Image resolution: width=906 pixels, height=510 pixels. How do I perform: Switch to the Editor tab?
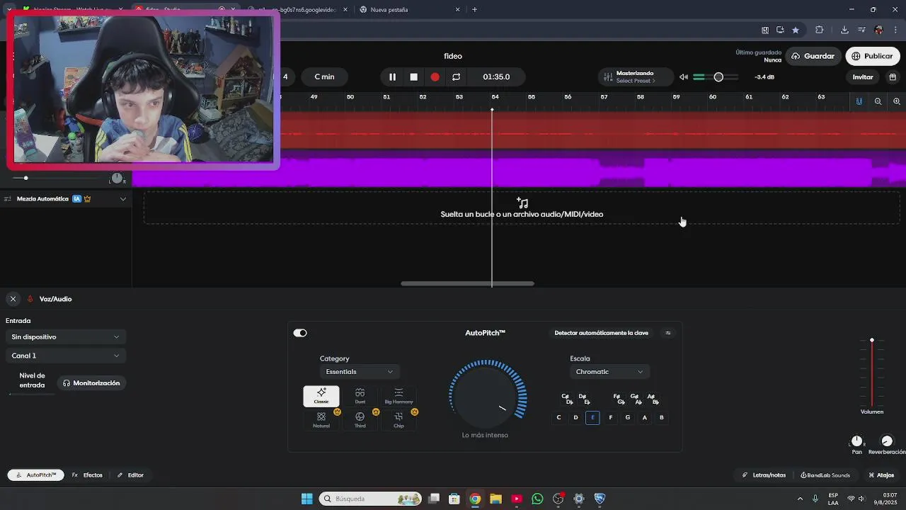click(x=130, y=475)
